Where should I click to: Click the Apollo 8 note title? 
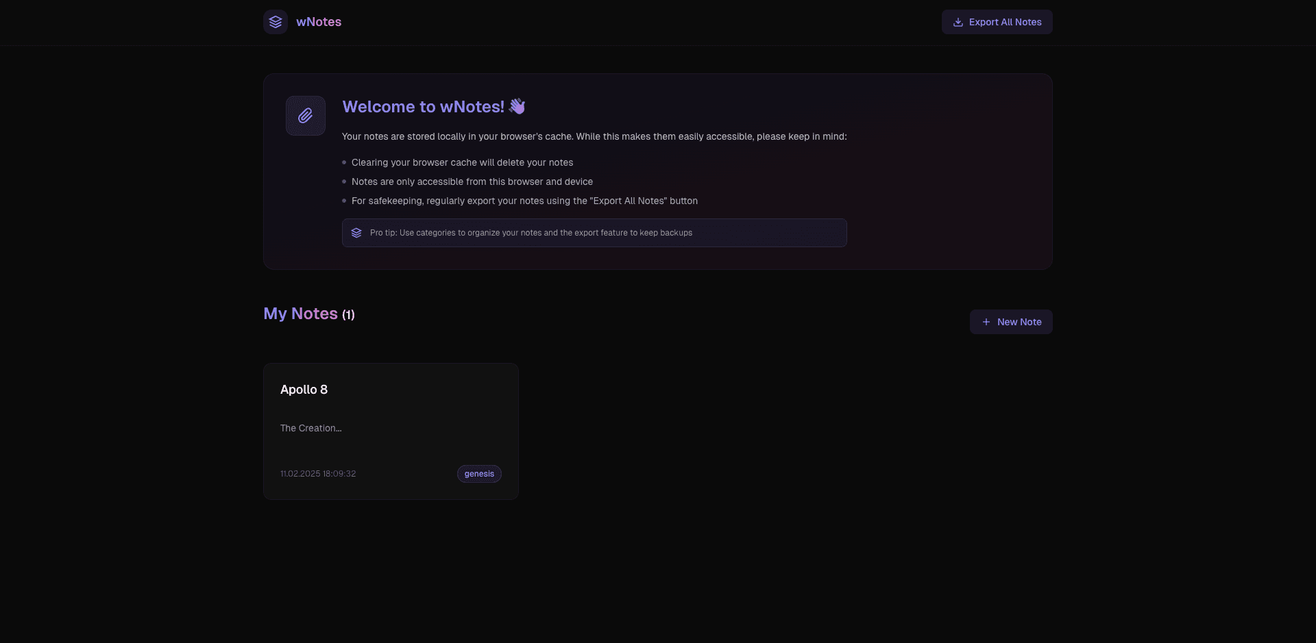pos(304,390)
